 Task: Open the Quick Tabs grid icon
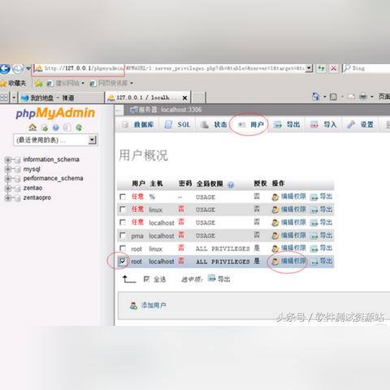pos(4,97)
